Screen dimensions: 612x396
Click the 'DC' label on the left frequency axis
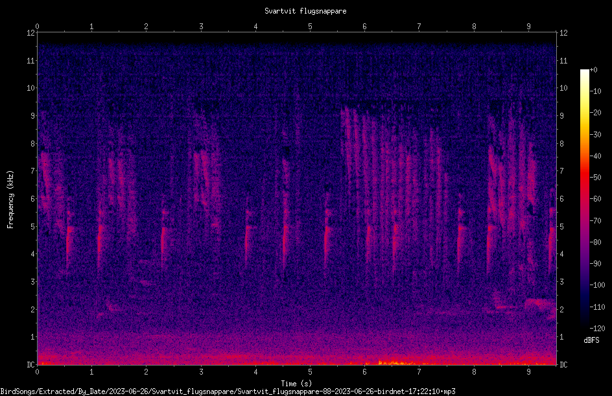30,365
